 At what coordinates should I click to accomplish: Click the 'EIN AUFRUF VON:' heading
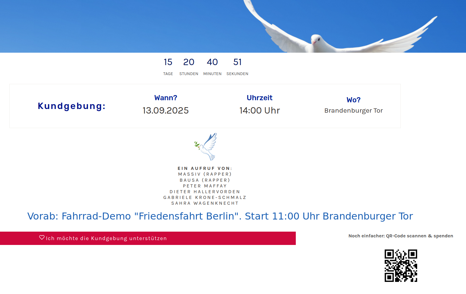point(205,168)
